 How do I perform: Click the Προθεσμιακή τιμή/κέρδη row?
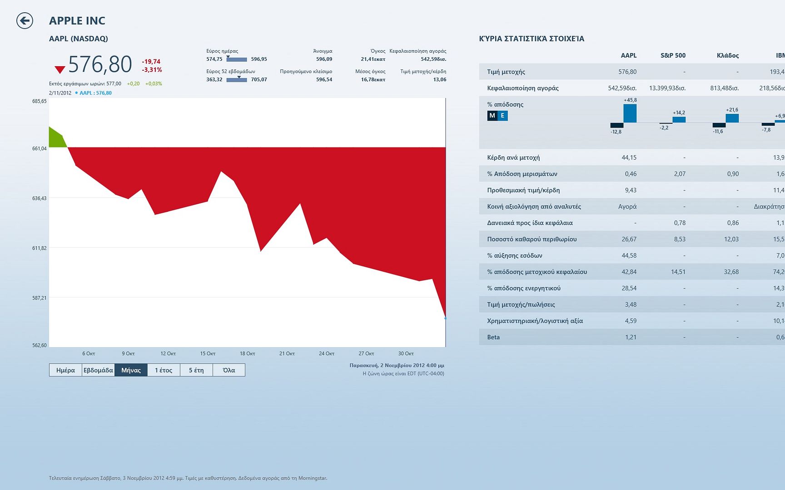(x=632, y=190)
